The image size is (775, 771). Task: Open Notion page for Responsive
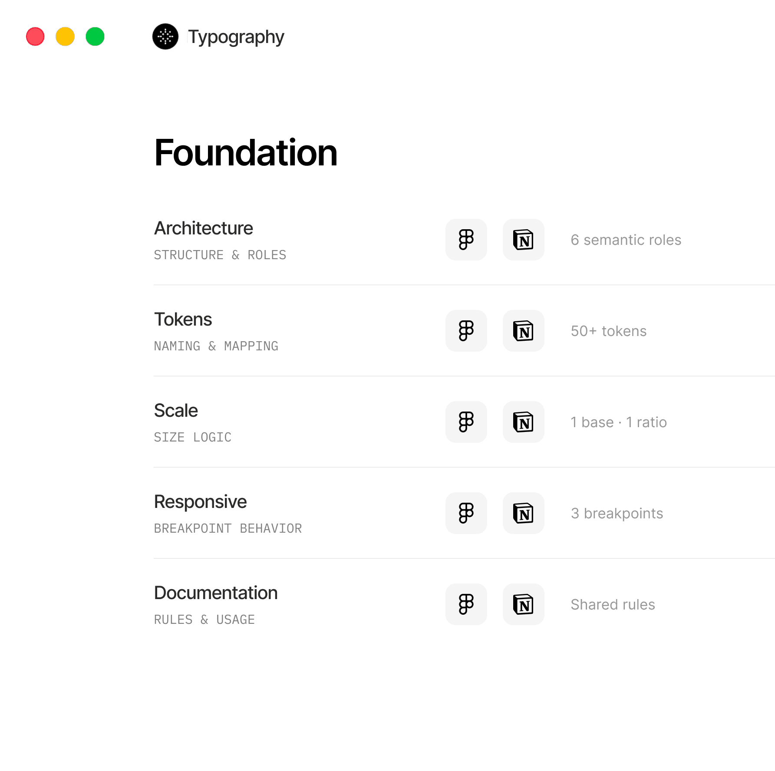pyautogui.click(x=523, y=513)
